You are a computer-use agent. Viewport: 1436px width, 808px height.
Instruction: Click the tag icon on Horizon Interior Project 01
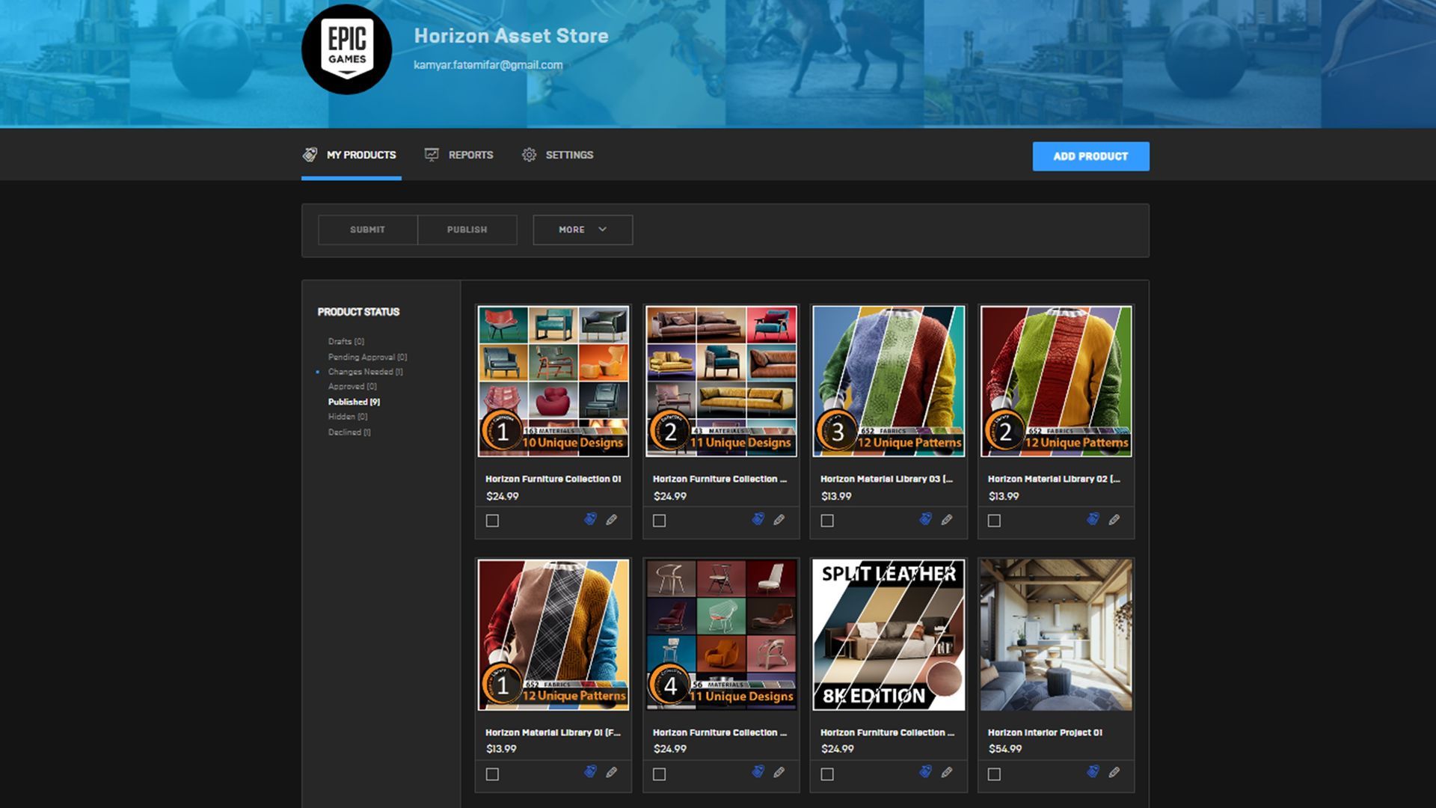(x=1093, y=772)
